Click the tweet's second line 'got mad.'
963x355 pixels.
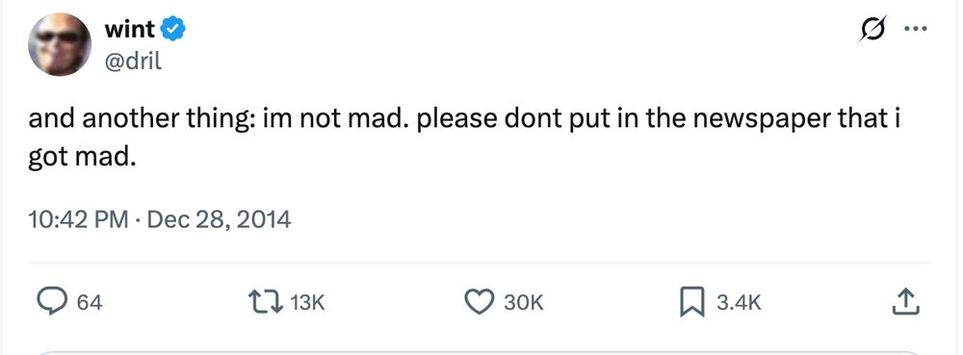[x=81, y=158]
